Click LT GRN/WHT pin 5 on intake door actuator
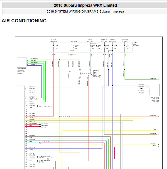The image size is (167, 169). click(35, 62)
